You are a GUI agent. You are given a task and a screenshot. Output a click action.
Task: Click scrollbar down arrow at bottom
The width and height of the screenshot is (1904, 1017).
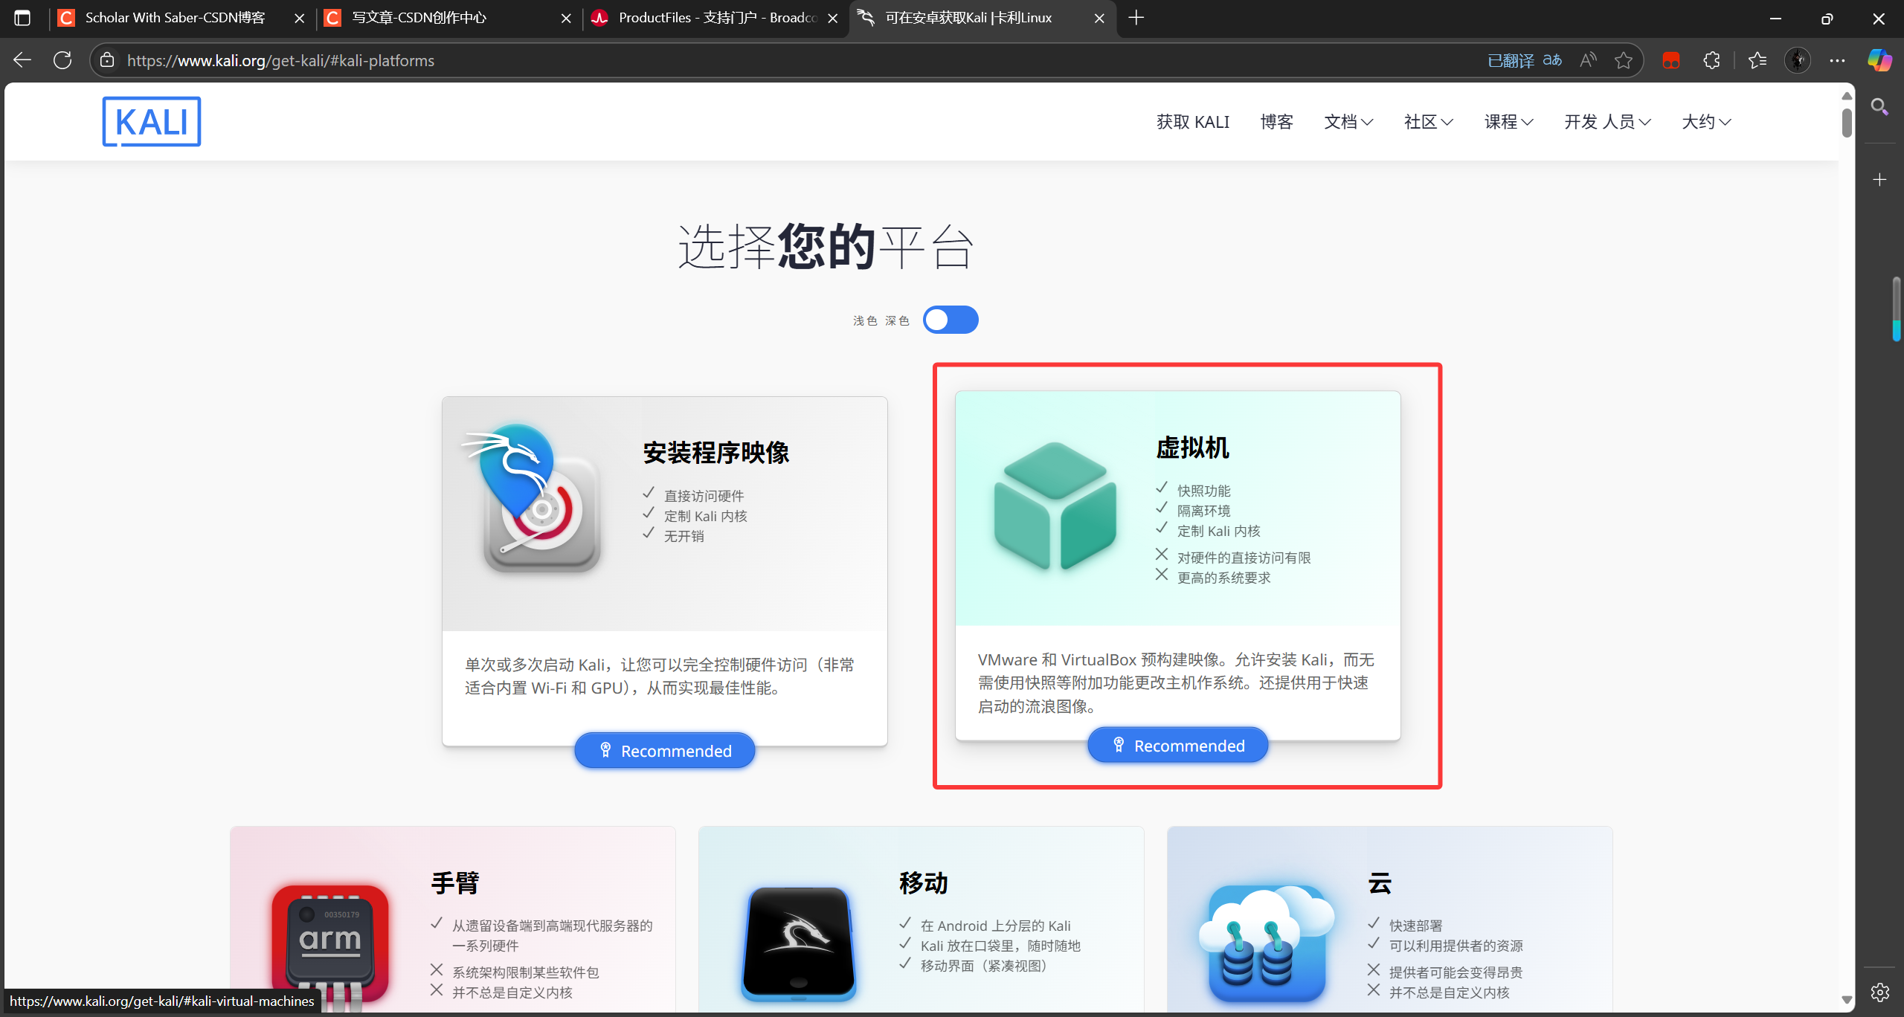(x=1846, y=1000)
